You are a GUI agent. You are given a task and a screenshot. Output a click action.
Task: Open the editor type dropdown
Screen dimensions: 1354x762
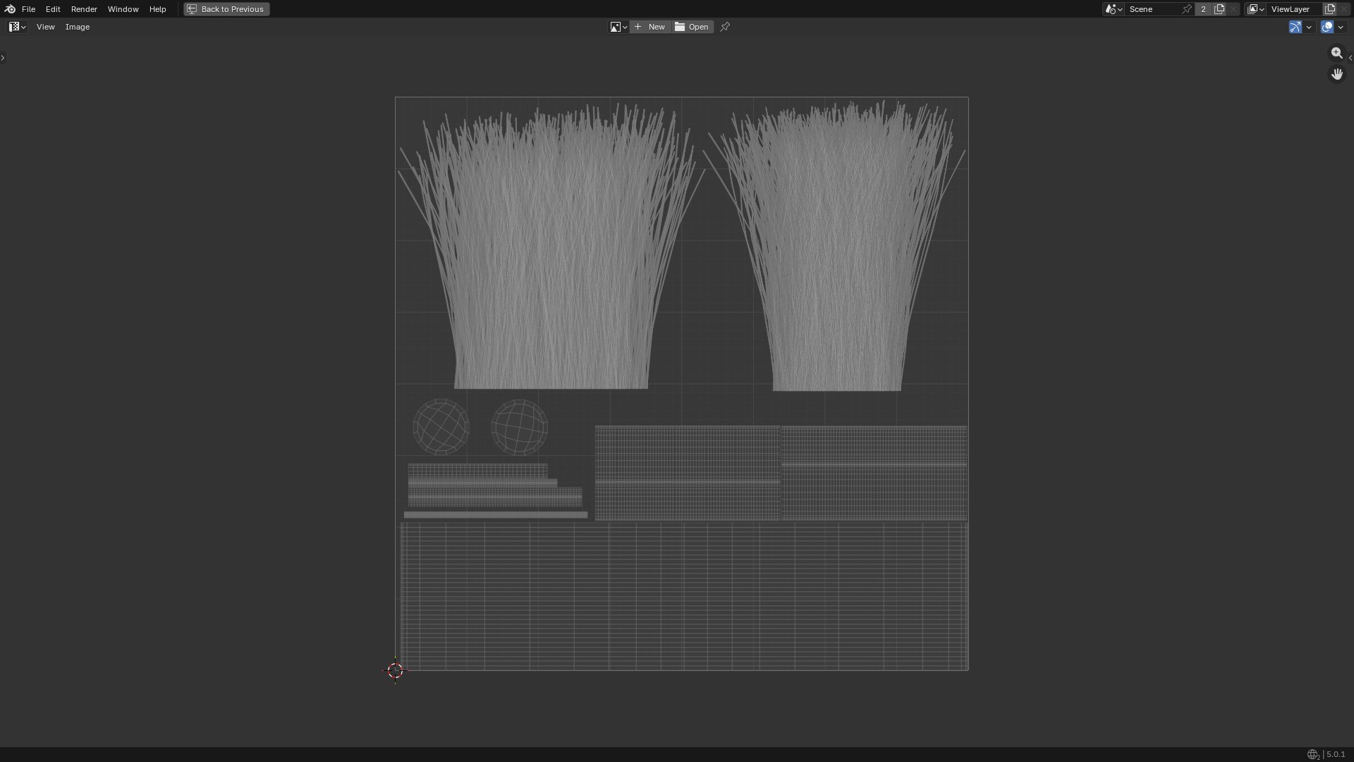coord(18,27)
